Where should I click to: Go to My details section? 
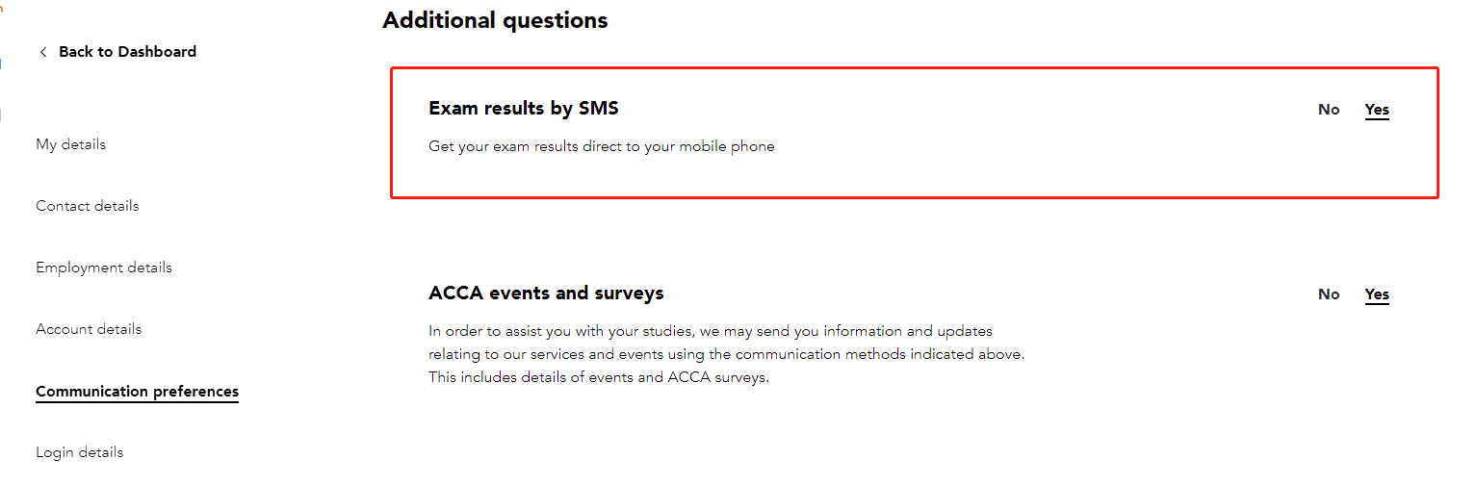point(71,144)
